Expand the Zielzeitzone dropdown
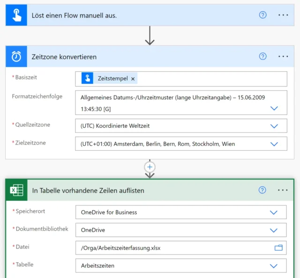 [274, 144]
